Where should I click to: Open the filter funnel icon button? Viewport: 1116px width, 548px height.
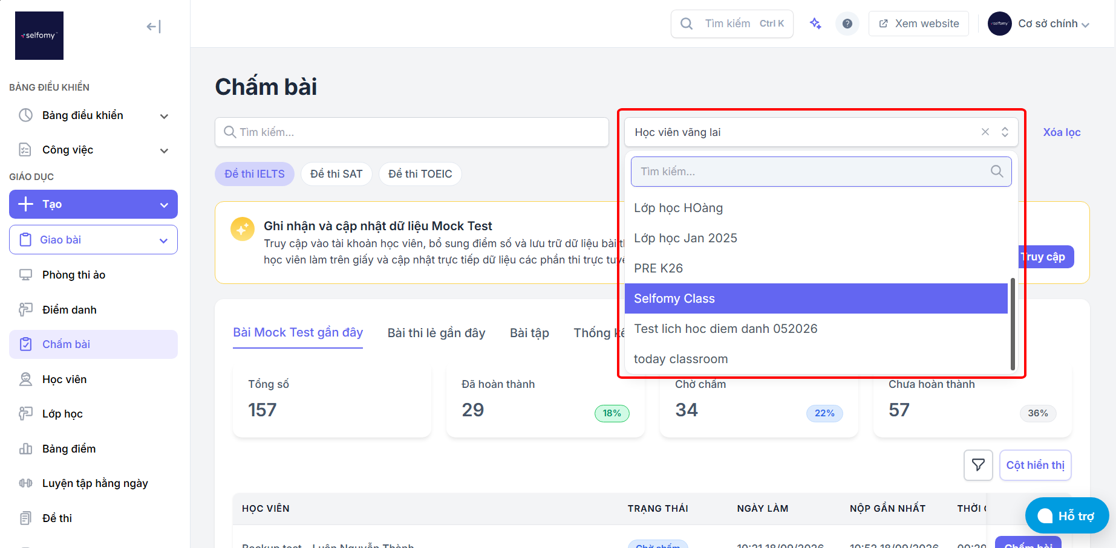coord(978,465)
